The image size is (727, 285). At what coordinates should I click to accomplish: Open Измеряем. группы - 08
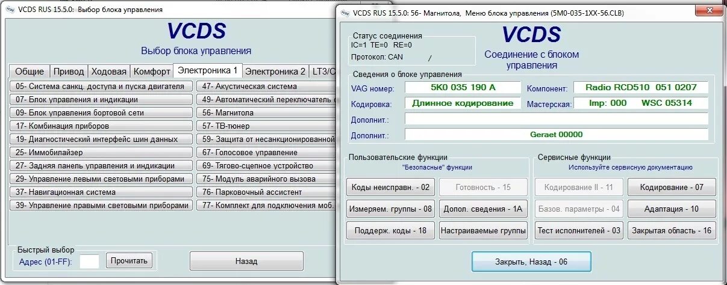(x=390, y=209)
